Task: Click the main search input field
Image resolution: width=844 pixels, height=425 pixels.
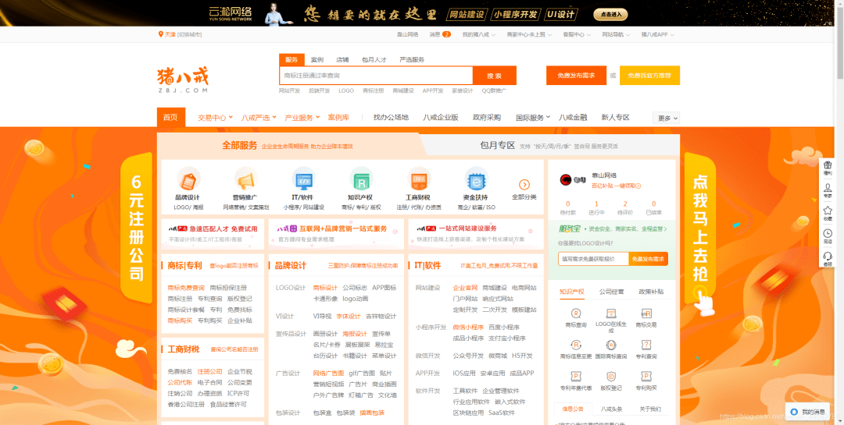Action: point(376,76)
